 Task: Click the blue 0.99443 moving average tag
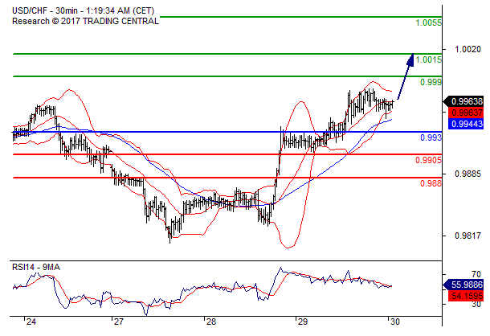point(466,124)
